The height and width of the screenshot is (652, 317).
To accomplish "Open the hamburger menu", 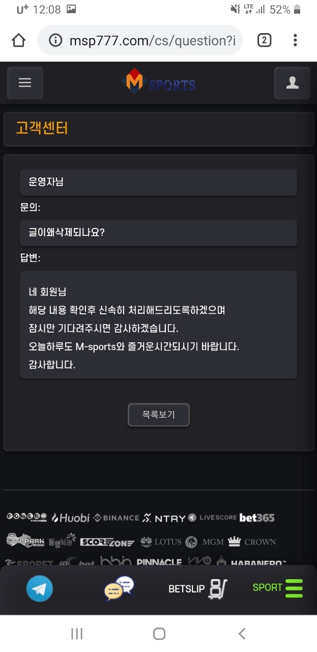I will pyautogui.click(x=25, y=83).
